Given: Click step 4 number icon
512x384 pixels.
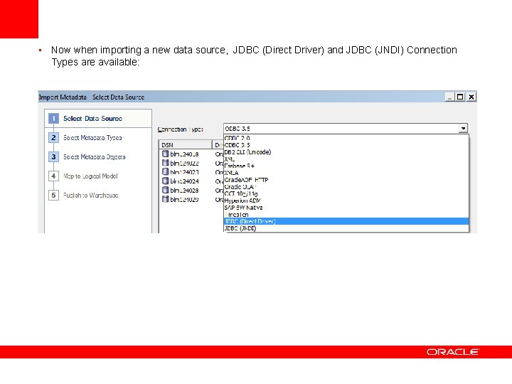Looking at the screenshot, I should 53,176.
